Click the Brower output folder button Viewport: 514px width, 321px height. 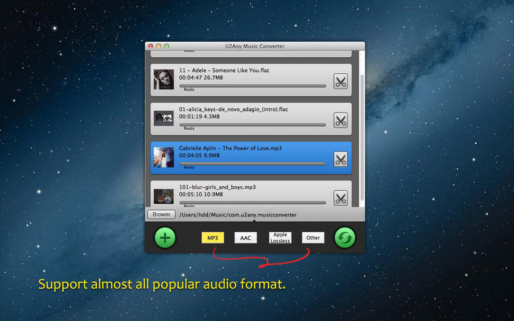tap(161, 214)
